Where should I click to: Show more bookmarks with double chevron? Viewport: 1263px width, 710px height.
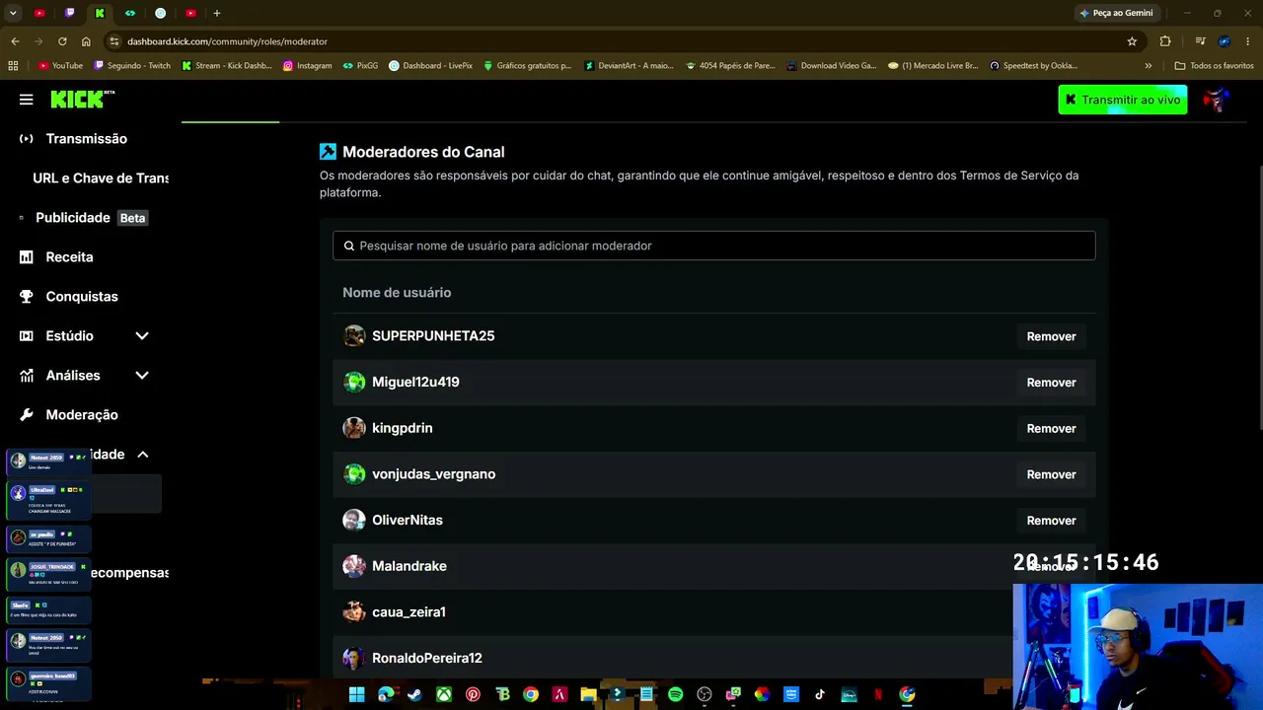(x=1148, y=66)
